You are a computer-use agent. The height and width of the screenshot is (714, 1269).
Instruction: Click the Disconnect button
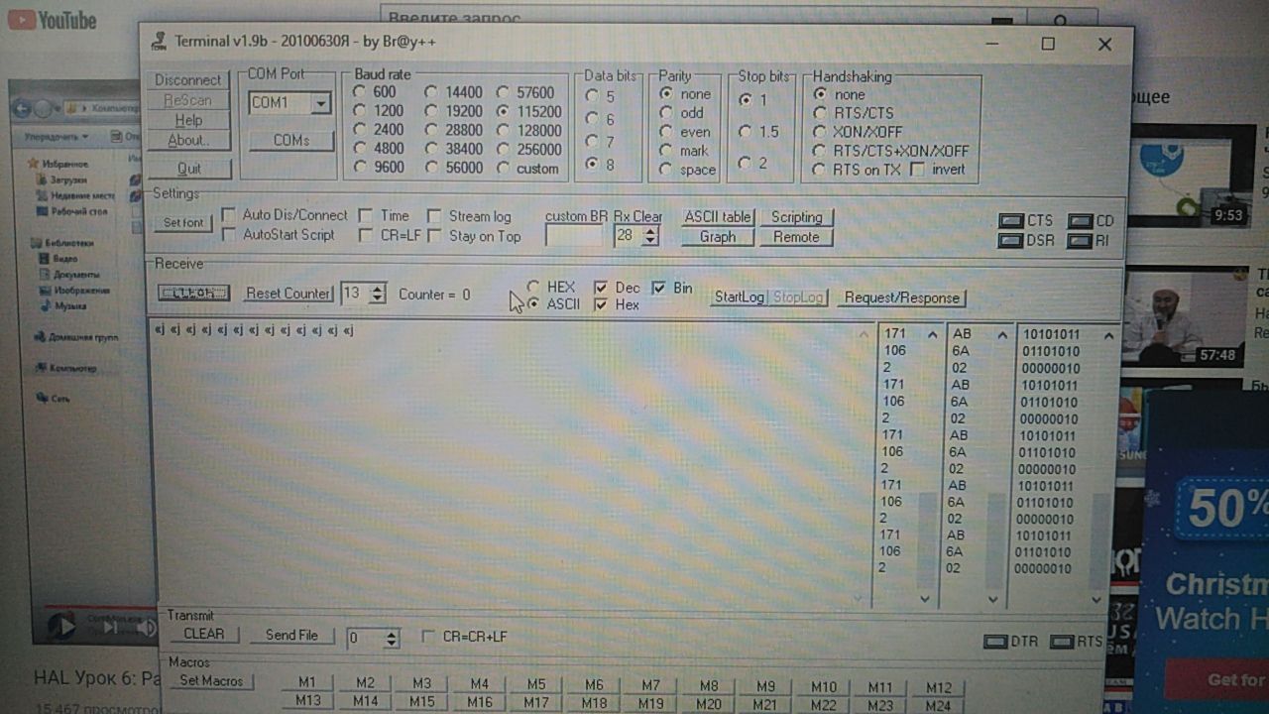pyautogui.click(x=188, y=80)
